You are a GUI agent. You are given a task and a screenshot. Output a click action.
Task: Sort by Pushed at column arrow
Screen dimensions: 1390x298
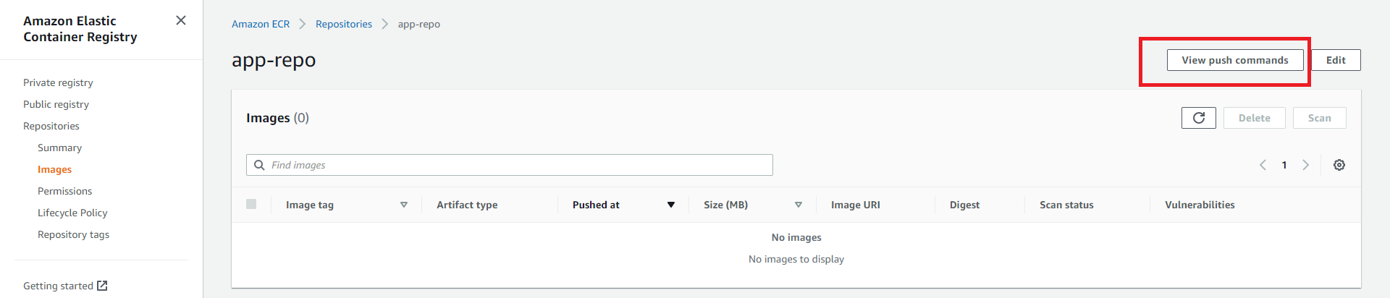tap(671, 205)
